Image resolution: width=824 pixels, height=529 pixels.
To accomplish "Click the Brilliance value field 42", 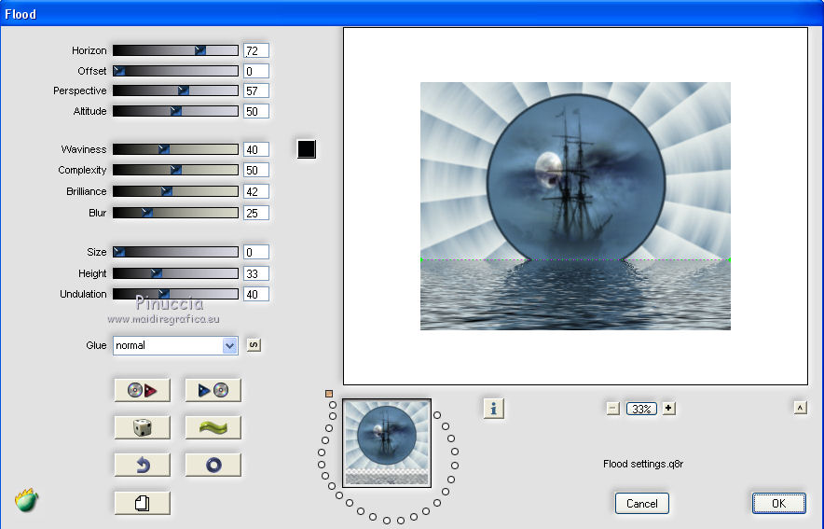I will [256, 191].
